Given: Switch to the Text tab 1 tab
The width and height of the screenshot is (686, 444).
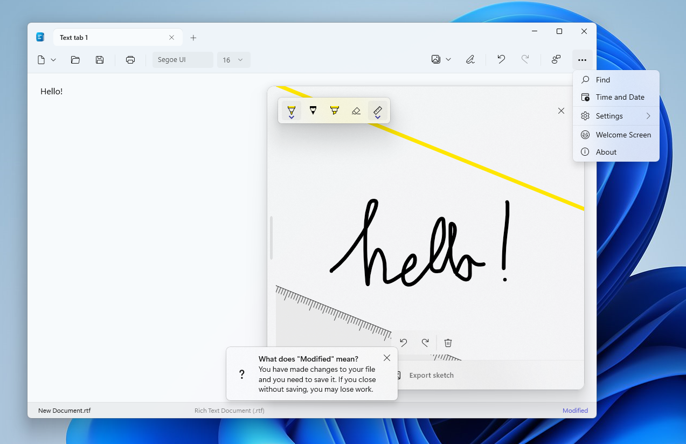Looking at the screenshot, I should coord(110,38).
